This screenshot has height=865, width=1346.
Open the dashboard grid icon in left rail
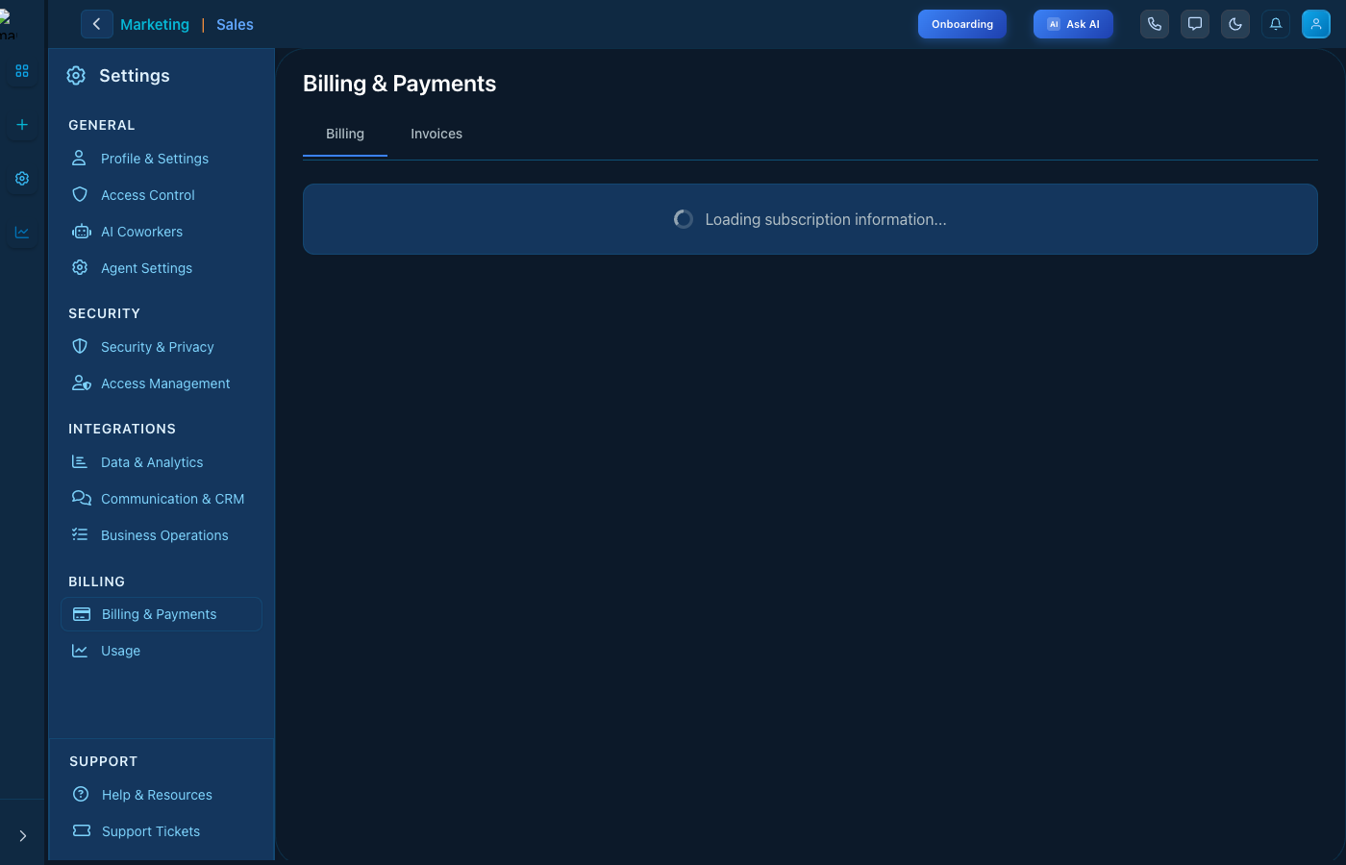tap(22, 71)
